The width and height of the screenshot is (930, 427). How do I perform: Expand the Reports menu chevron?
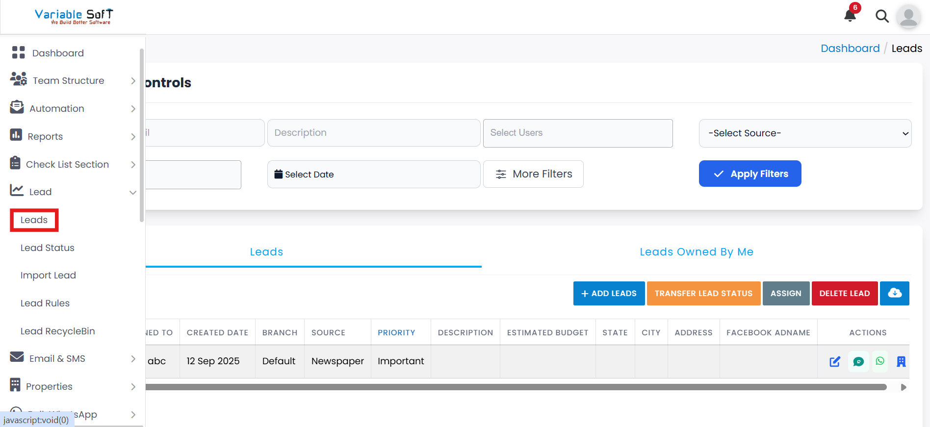(x=133, y=137)
